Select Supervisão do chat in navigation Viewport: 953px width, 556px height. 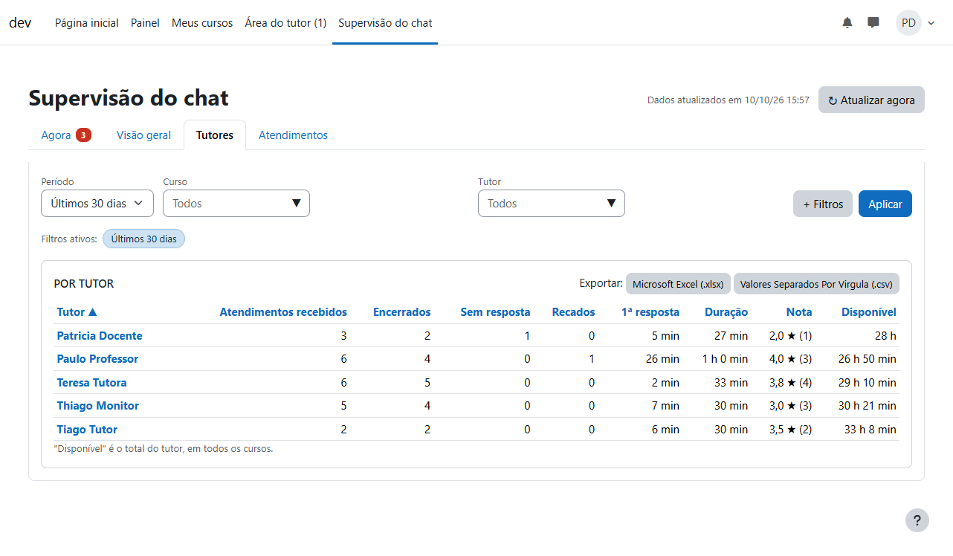coord(385,23)
